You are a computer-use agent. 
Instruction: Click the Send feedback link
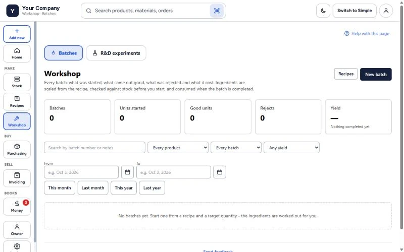pos(218,250)
